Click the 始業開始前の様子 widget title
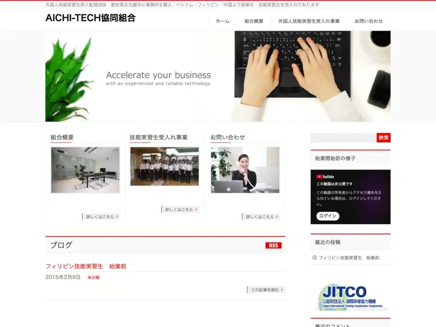 (x=335, y=158)
